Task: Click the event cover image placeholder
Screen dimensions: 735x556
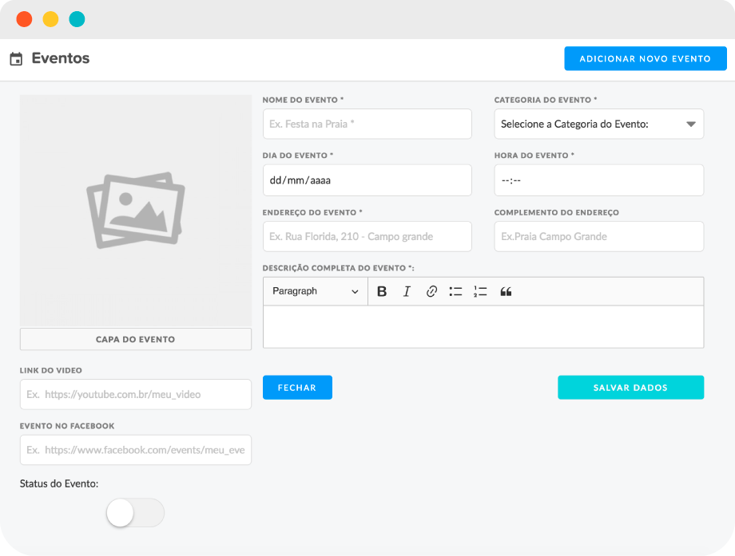Action: click(136, 210)
